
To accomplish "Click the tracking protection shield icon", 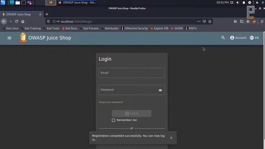I will (x=48, y=22).
